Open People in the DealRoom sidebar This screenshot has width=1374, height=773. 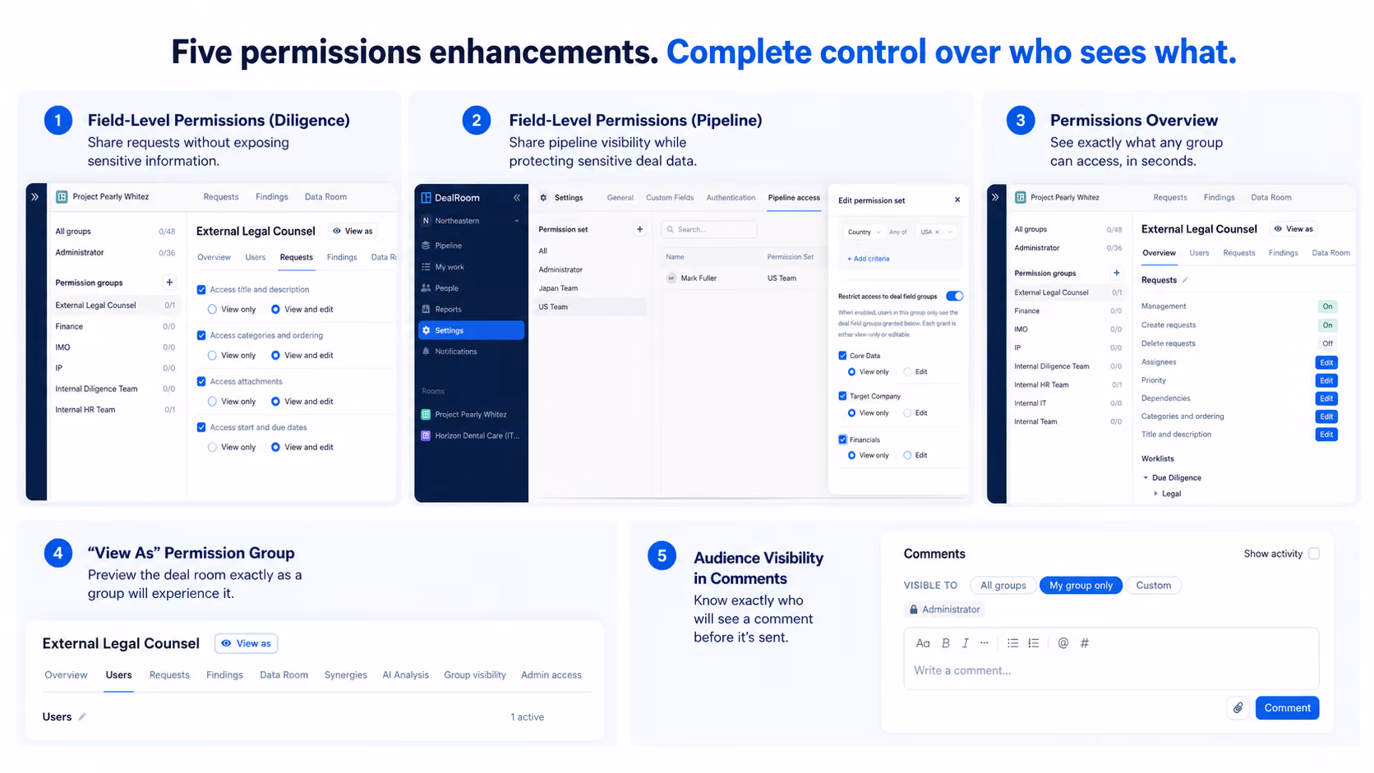click(x=471, y=288)
